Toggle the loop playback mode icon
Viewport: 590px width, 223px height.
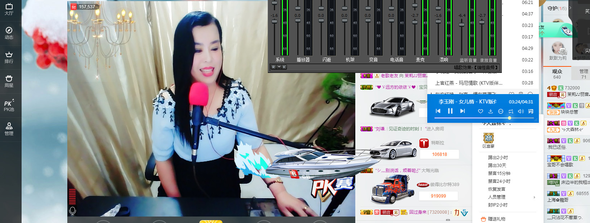tap(510, 111)
